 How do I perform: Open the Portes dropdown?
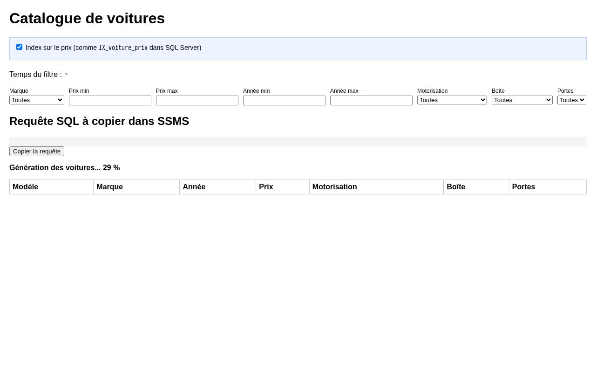pyautogui.click(x=572, y=100)
